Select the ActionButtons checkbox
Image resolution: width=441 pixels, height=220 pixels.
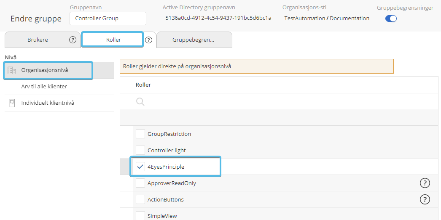[x=140, y=199]
